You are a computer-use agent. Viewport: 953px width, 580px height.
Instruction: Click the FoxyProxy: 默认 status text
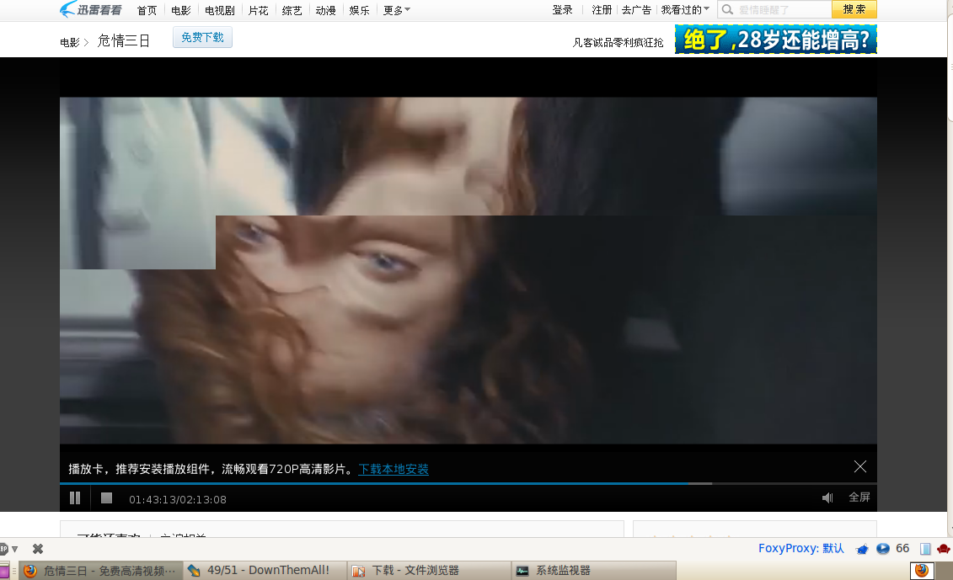point(801,548)
